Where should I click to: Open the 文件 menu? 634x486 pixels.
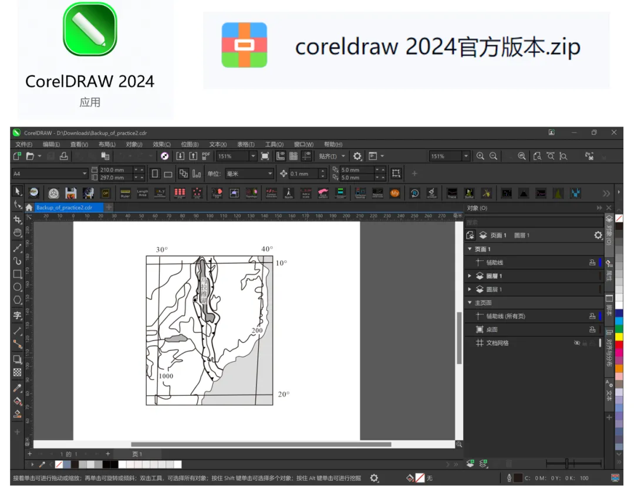tap(24, 144)
